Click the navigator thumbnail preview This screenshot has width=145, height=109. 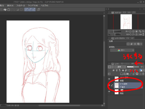[x=126, y=22]
